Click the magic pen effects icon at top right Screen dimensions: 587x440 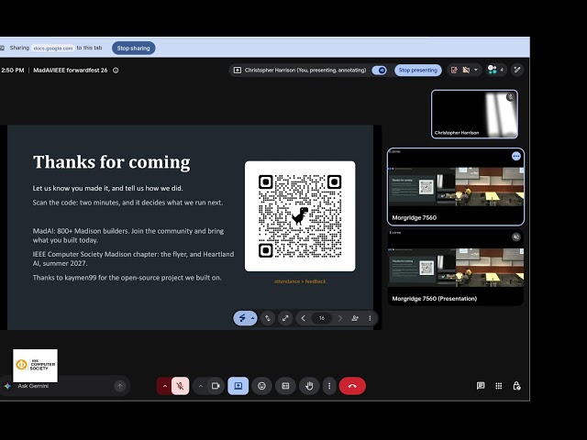tap(517, 70)
